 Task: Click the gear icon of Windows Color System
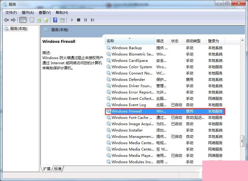click(109, 67)
